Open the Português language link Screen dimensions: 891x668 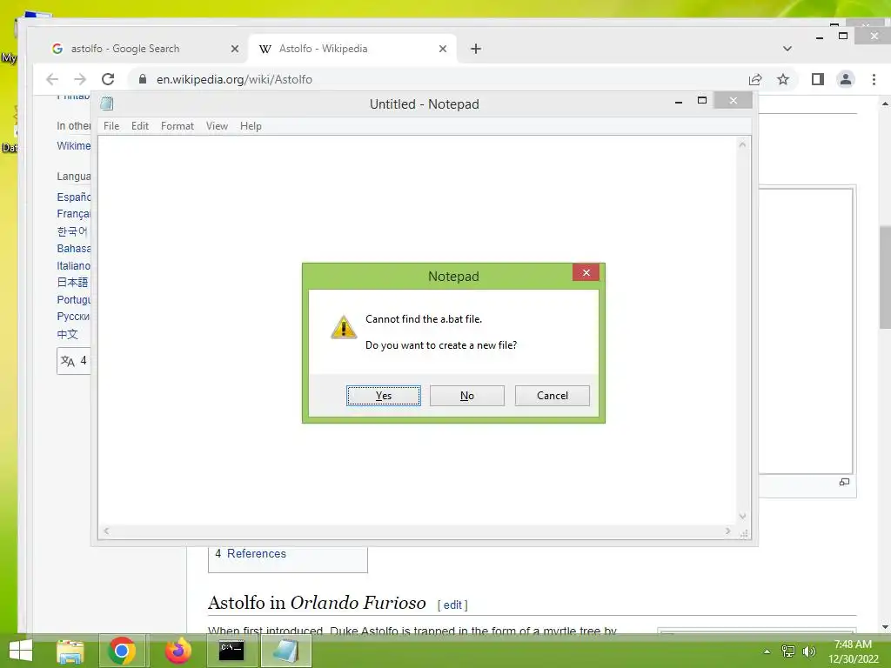73,299
